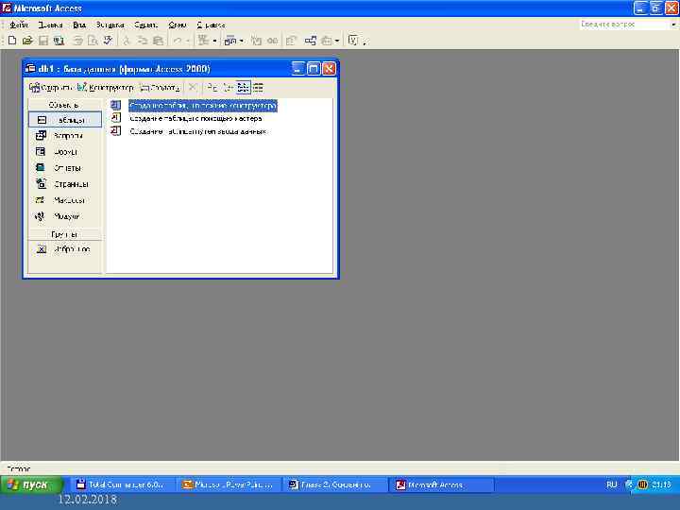The image size is (680, 510).
Task: Click the Print Preview toolbar icon
Action: [x=93, y=41]
